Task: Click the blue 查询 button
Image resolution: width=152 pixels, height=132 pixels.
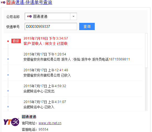Action: 87,26
